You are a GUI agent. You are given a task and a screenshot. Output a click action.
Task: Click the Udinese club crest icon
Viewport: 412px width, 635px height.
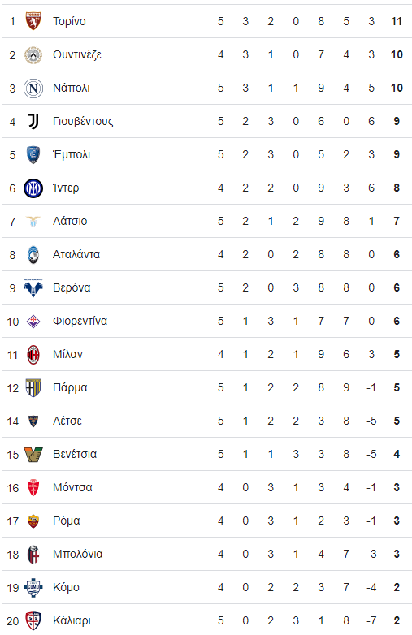[x=33, y=54]
